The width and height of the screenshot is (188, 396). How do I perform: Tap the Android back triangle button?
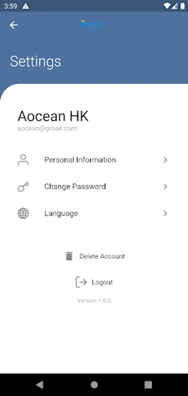coord(40,385)
